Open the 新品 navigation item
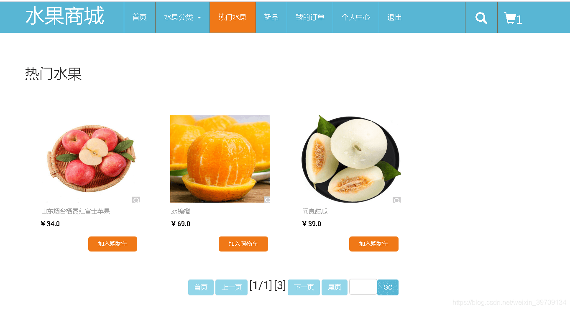 (271, 17)
